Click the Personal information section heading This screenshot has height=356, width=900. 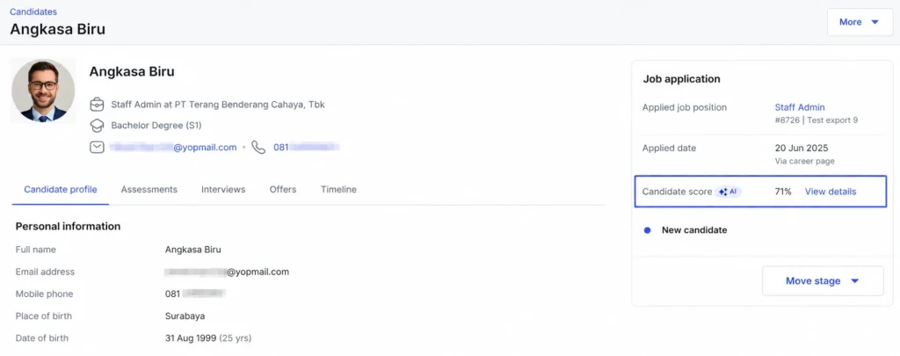pos(68,226)
